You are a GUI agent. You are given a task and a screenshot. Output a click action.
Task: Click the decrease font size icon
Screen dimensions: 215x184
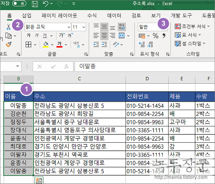click(x=70, y=35)
